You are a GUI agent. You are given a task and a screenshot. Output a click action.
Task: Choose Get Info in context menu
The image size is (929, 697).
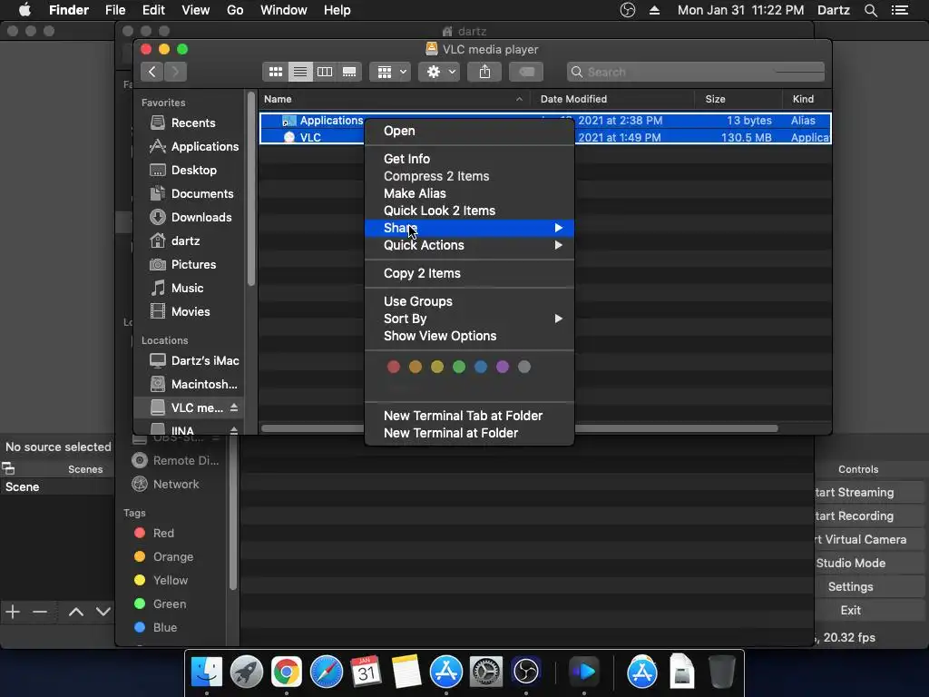[469, 159]
